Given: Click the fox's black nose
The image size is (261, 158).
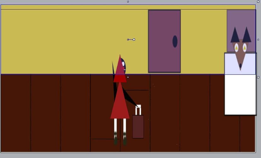Looking at the screenshot, I should pos(241,66).
